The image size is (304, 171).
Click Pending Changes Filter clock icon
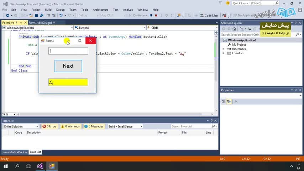click(242, 29)
